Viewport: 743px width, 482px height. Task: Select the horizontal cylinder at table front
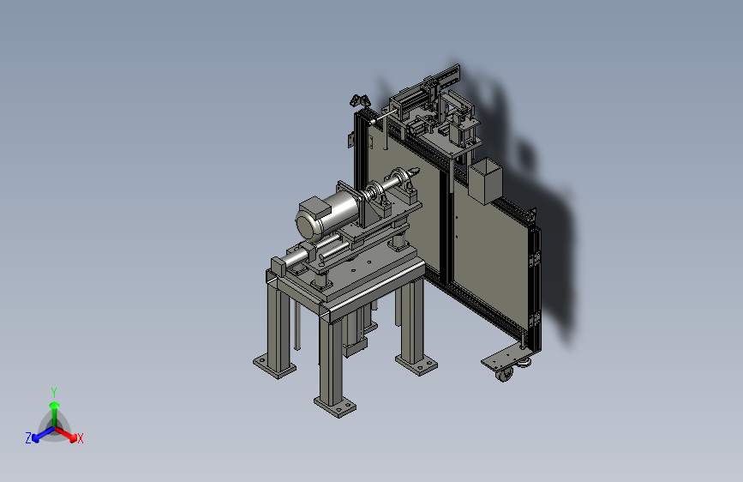pyautogui.click(x=297, y=258)
